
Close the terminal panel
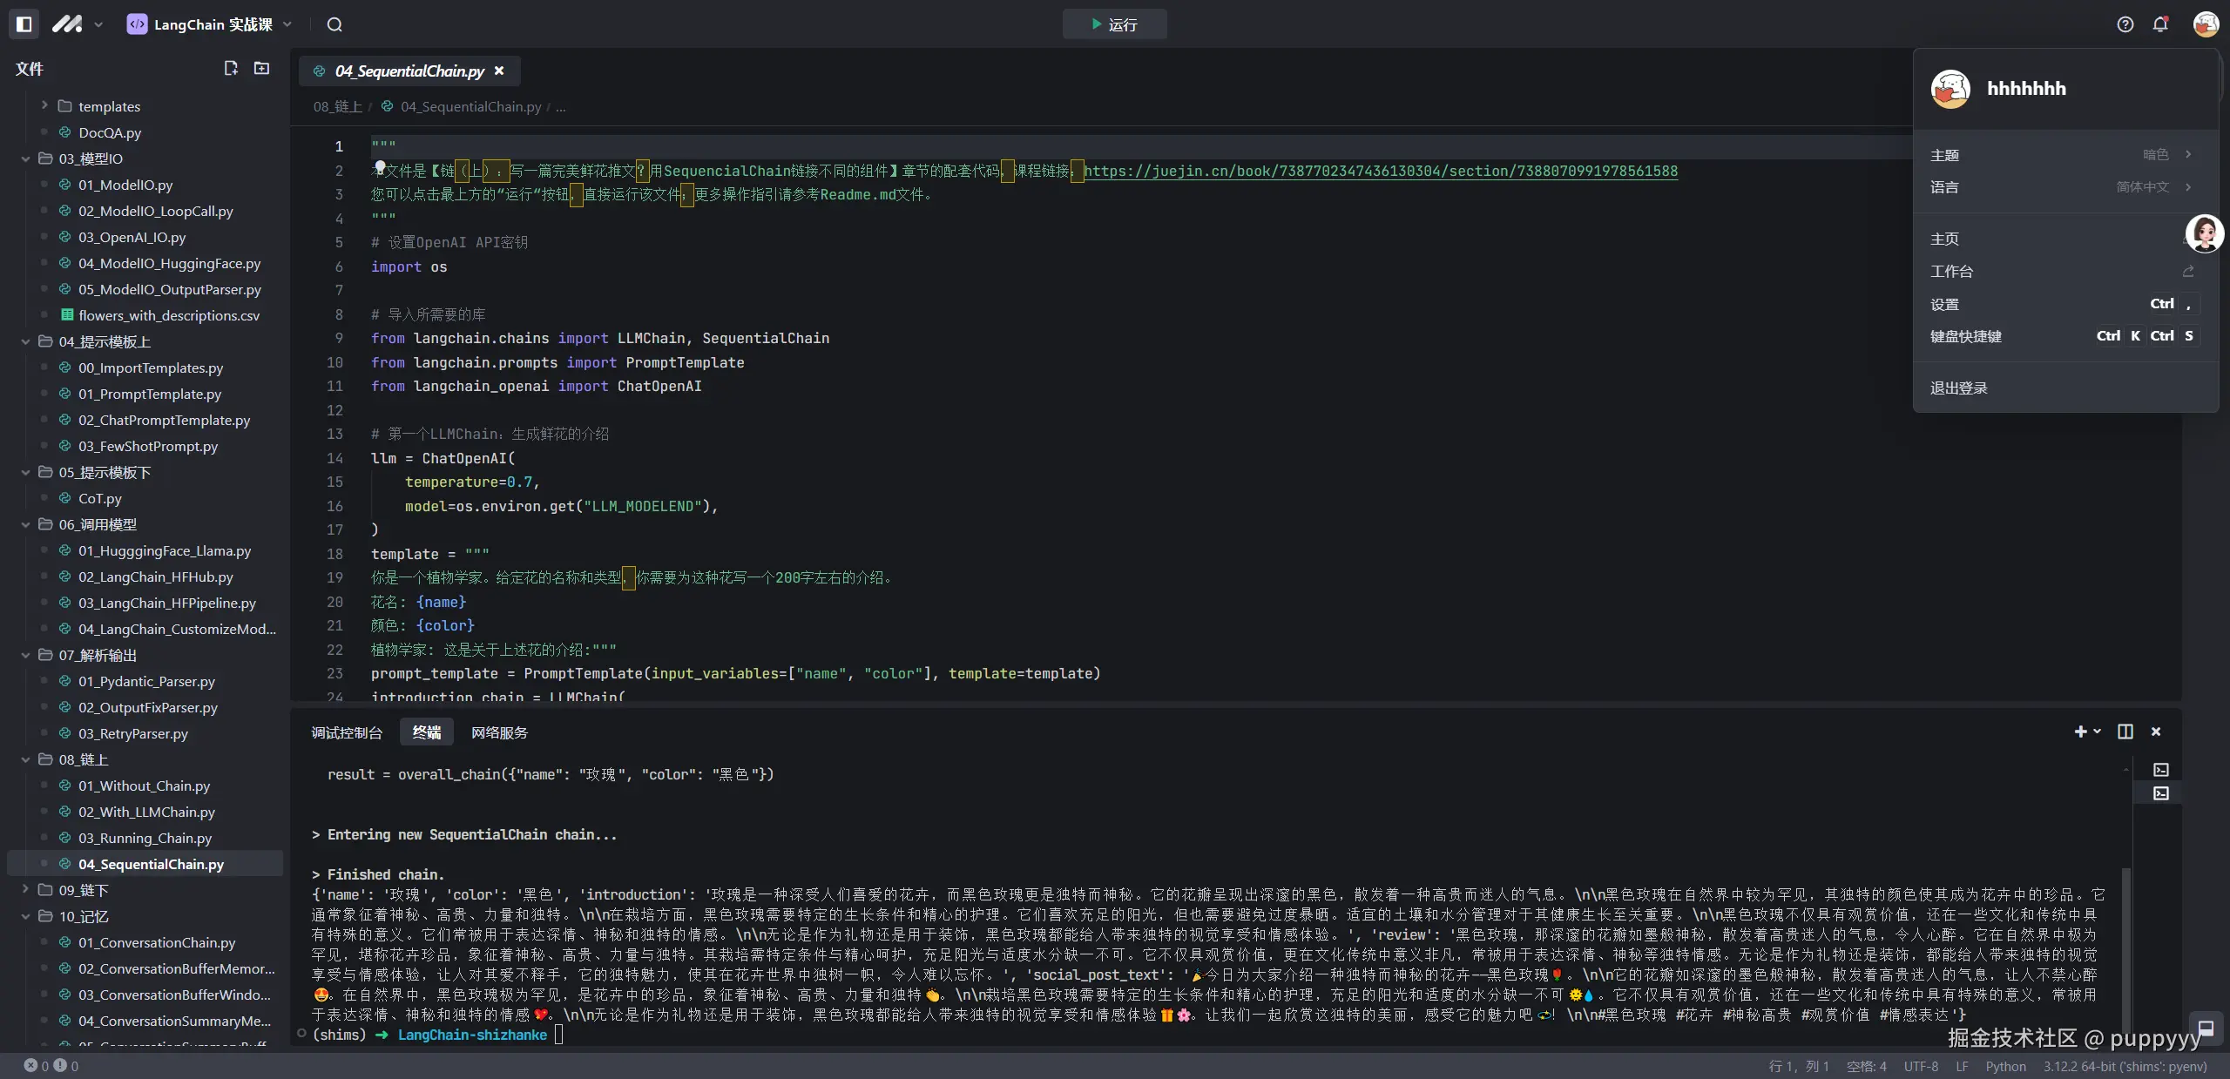[2156, 732]
